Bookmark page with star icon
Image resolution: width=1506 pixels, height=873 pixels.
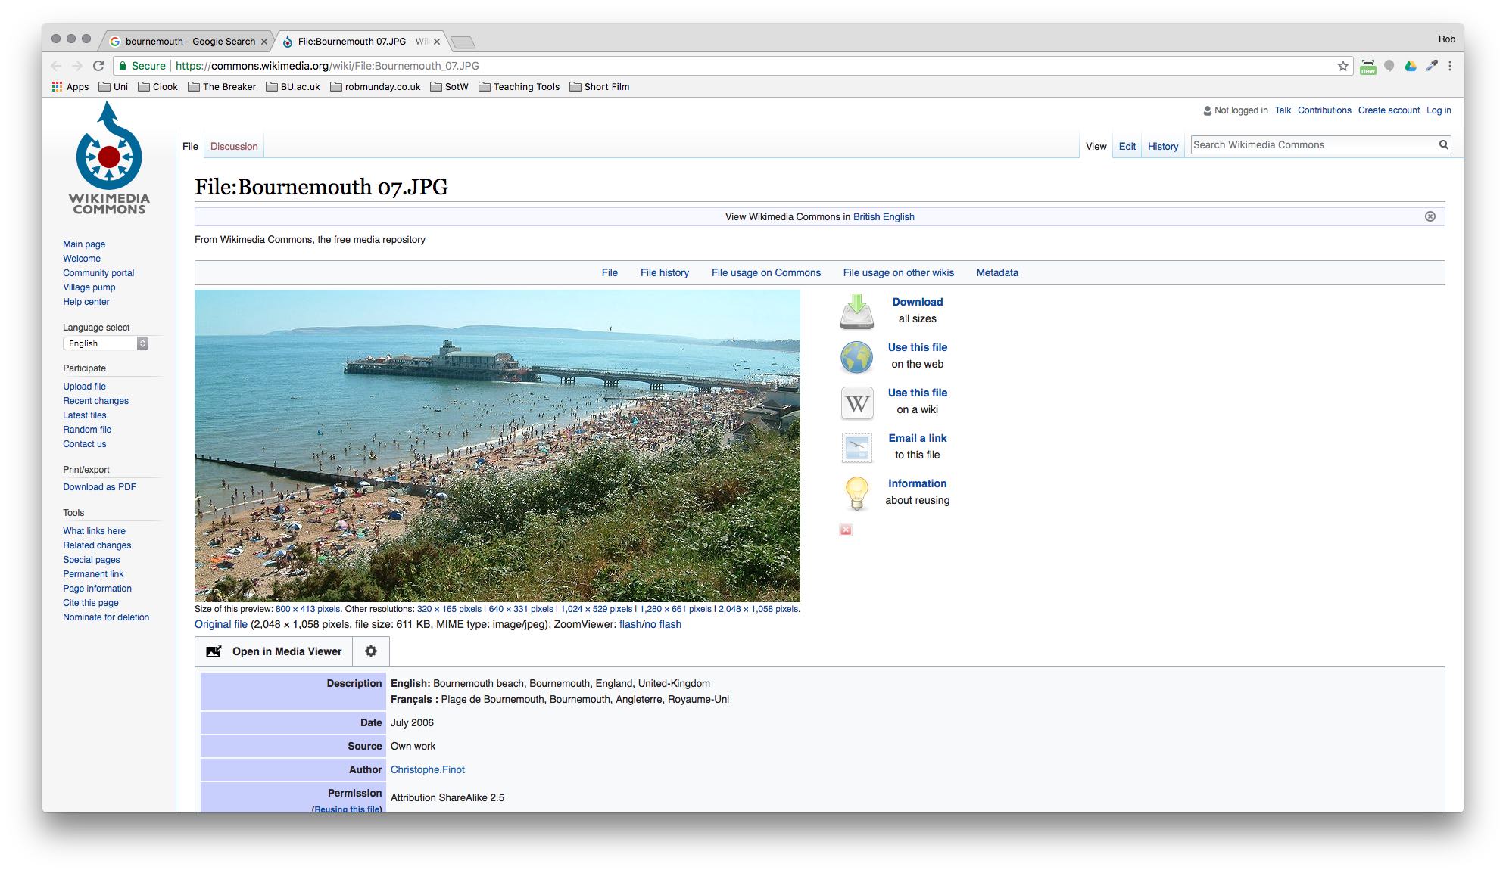1342,66
